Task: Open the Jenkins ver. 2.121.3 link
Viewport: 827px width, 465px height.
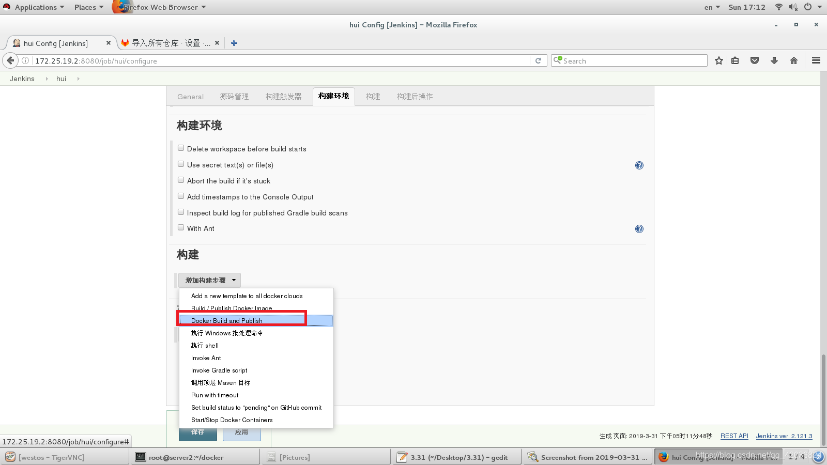Action: tap(784, 436)
